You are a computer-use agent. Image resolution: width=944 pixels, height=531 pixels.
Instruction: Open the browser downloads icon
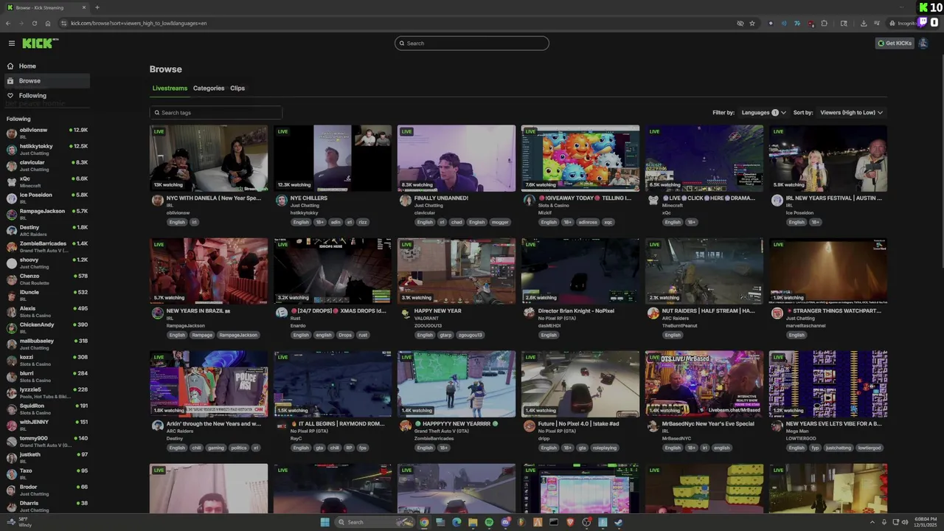pos(864,23)
